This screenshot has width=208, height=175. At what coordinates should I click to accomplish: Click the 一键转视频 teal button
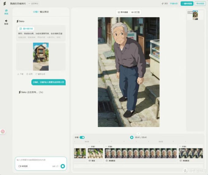pos(187,4)
